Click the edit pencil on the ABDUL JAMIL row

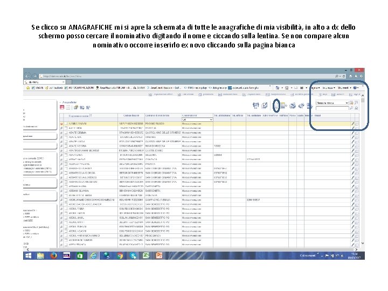click(x=353, y=218)
